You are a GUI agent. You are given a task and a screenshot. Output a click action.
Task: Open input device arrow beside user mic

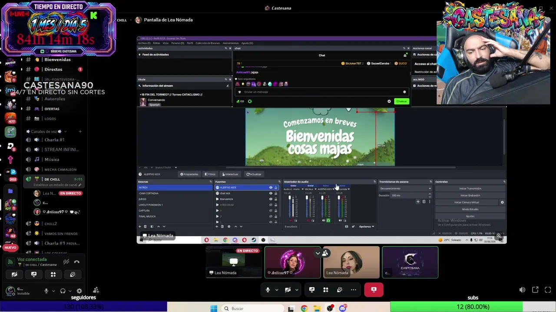tap(53, 291)
